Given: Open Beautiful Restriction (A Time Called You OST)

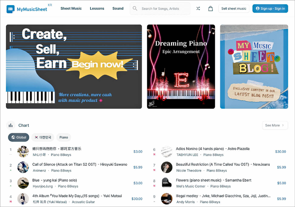Looking at the screenshot, I should pos(223,164).
